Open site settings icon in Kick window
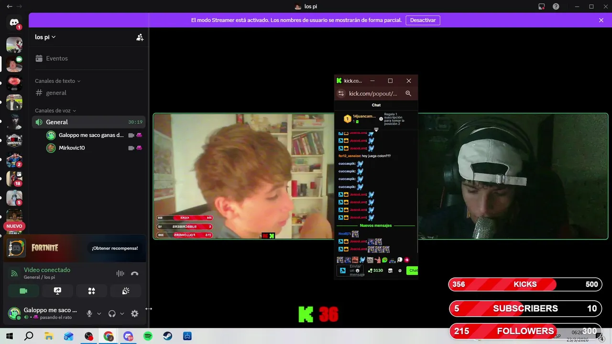 coord(341,94)
